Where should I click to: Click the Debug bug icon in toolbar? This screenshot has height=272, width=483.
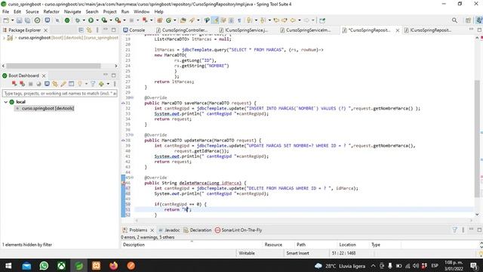click(78, 20)
